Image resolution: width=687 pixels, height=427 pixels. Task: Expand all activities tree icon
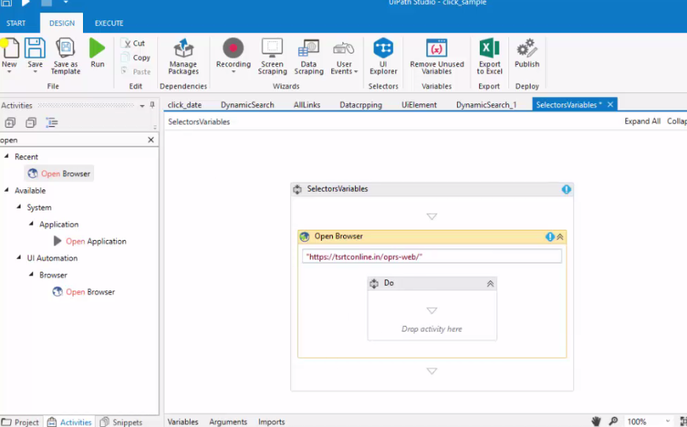[10, 122]
